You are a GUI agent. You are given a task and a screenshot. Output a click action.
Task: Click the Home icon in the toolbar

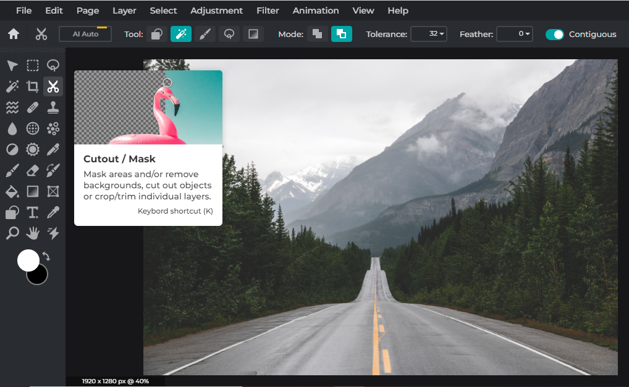12,34
